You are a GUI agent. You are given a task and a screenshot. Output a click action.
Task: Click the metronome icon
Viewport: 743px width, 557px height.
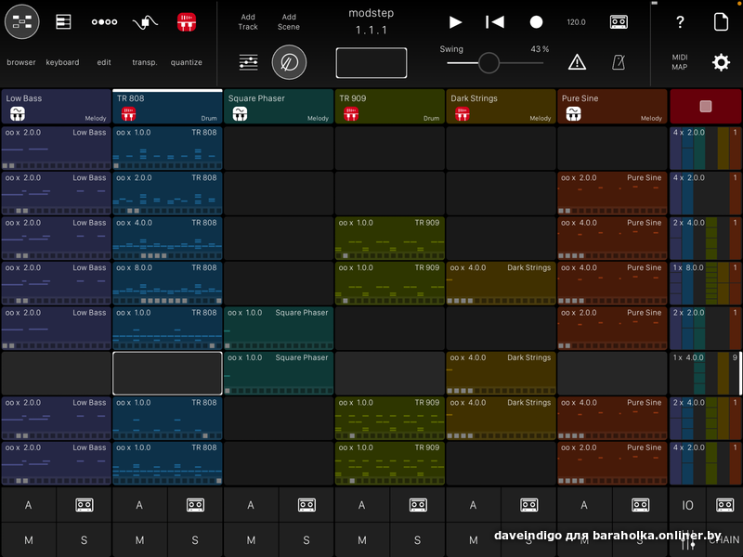click(619, 62)
